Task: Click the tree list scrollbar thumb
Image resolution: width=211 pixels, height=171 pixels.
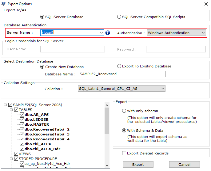Action: pyautogui.click(x=107, y=121)
